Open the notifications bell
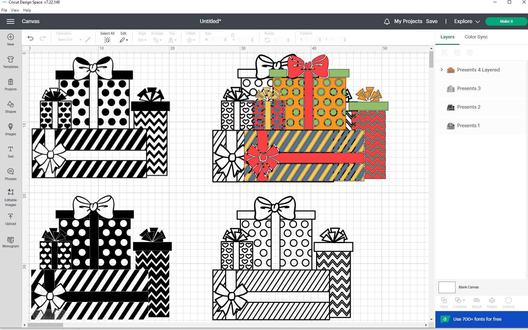 [387, 21]
